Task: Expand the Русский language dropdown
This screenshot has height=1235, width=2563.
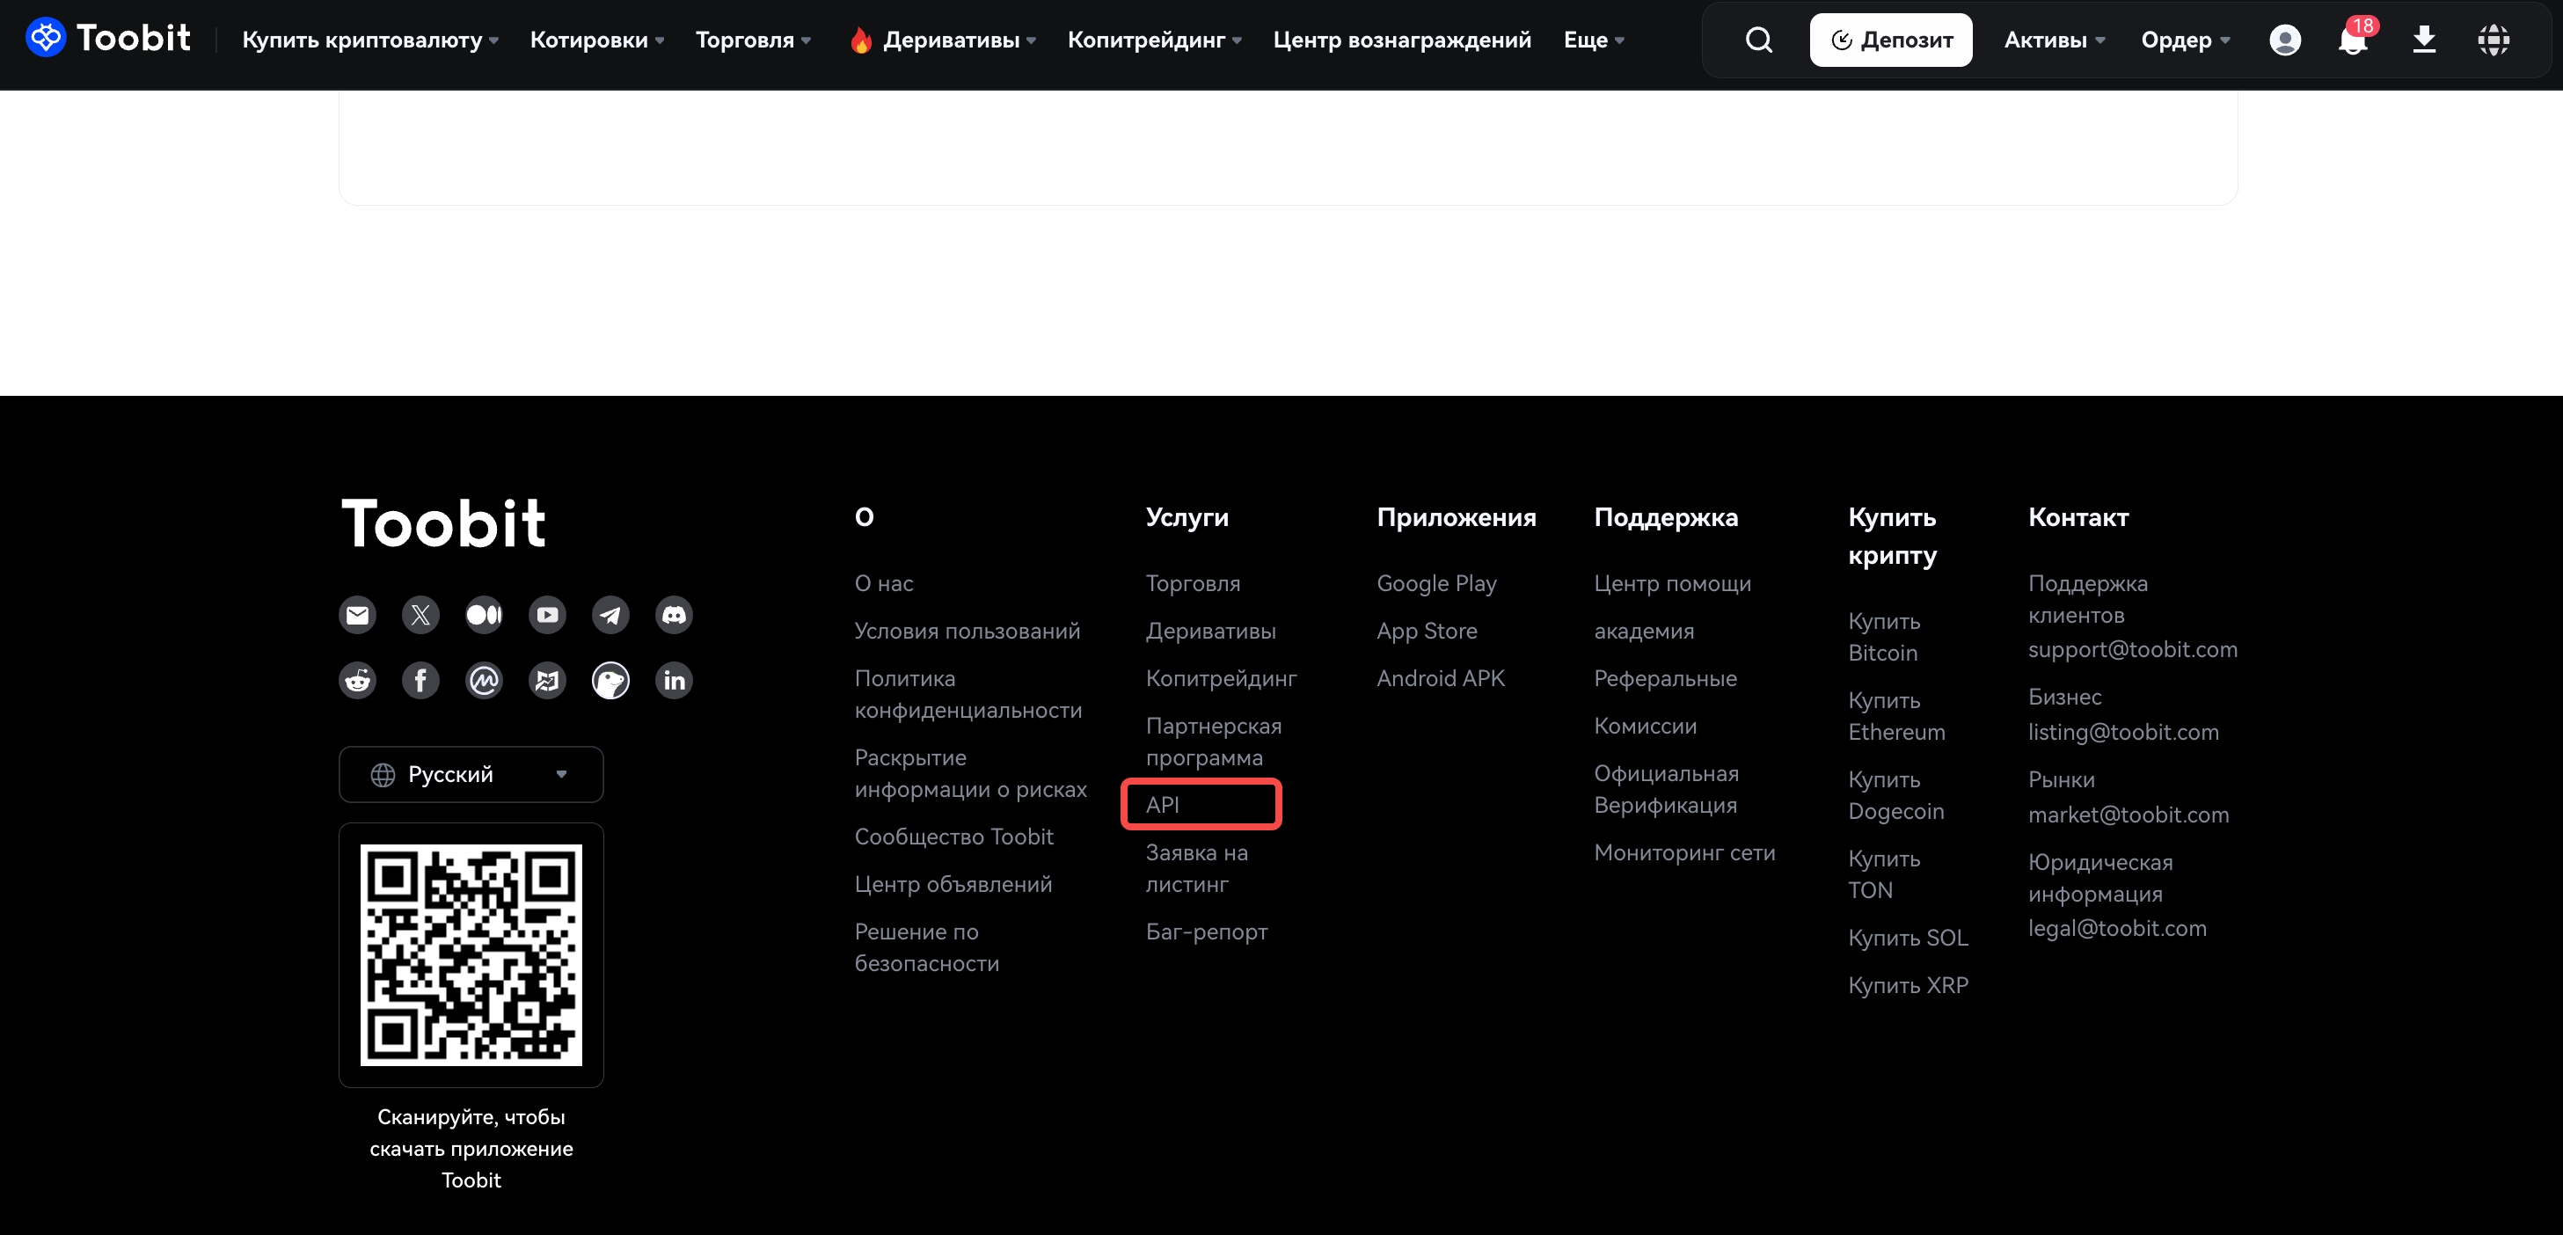Action: coord(471,774)
